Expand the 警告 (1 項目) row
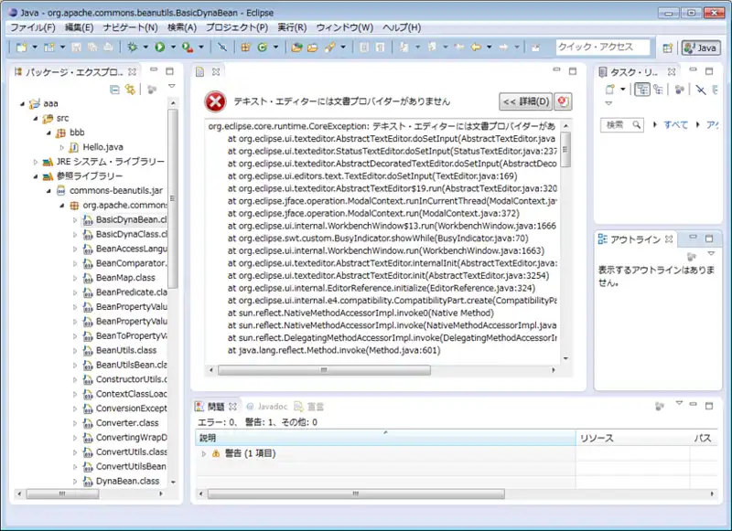The width and height of the screenshot is (732, 531). [x=203, y=453]
